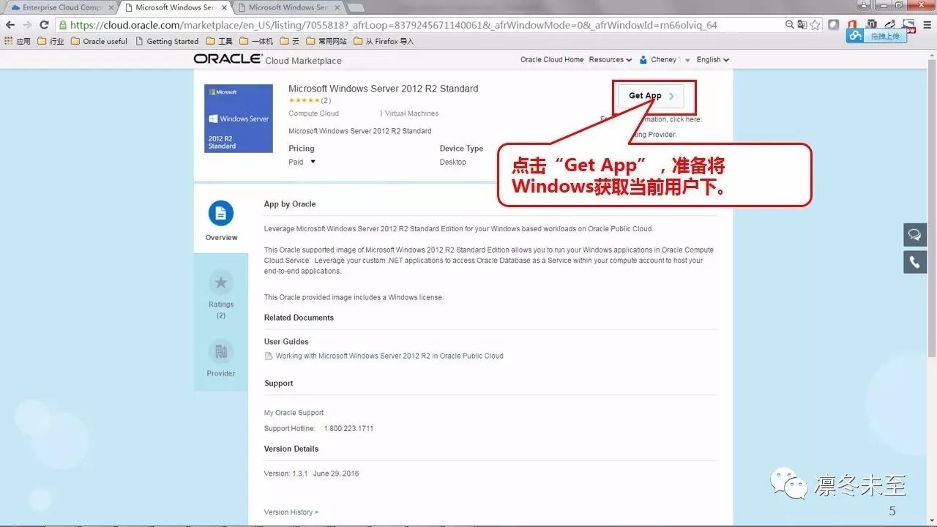Click the Oracle logo
The image size is (937, 527).
pyautogui.click(x=228, y=59)
